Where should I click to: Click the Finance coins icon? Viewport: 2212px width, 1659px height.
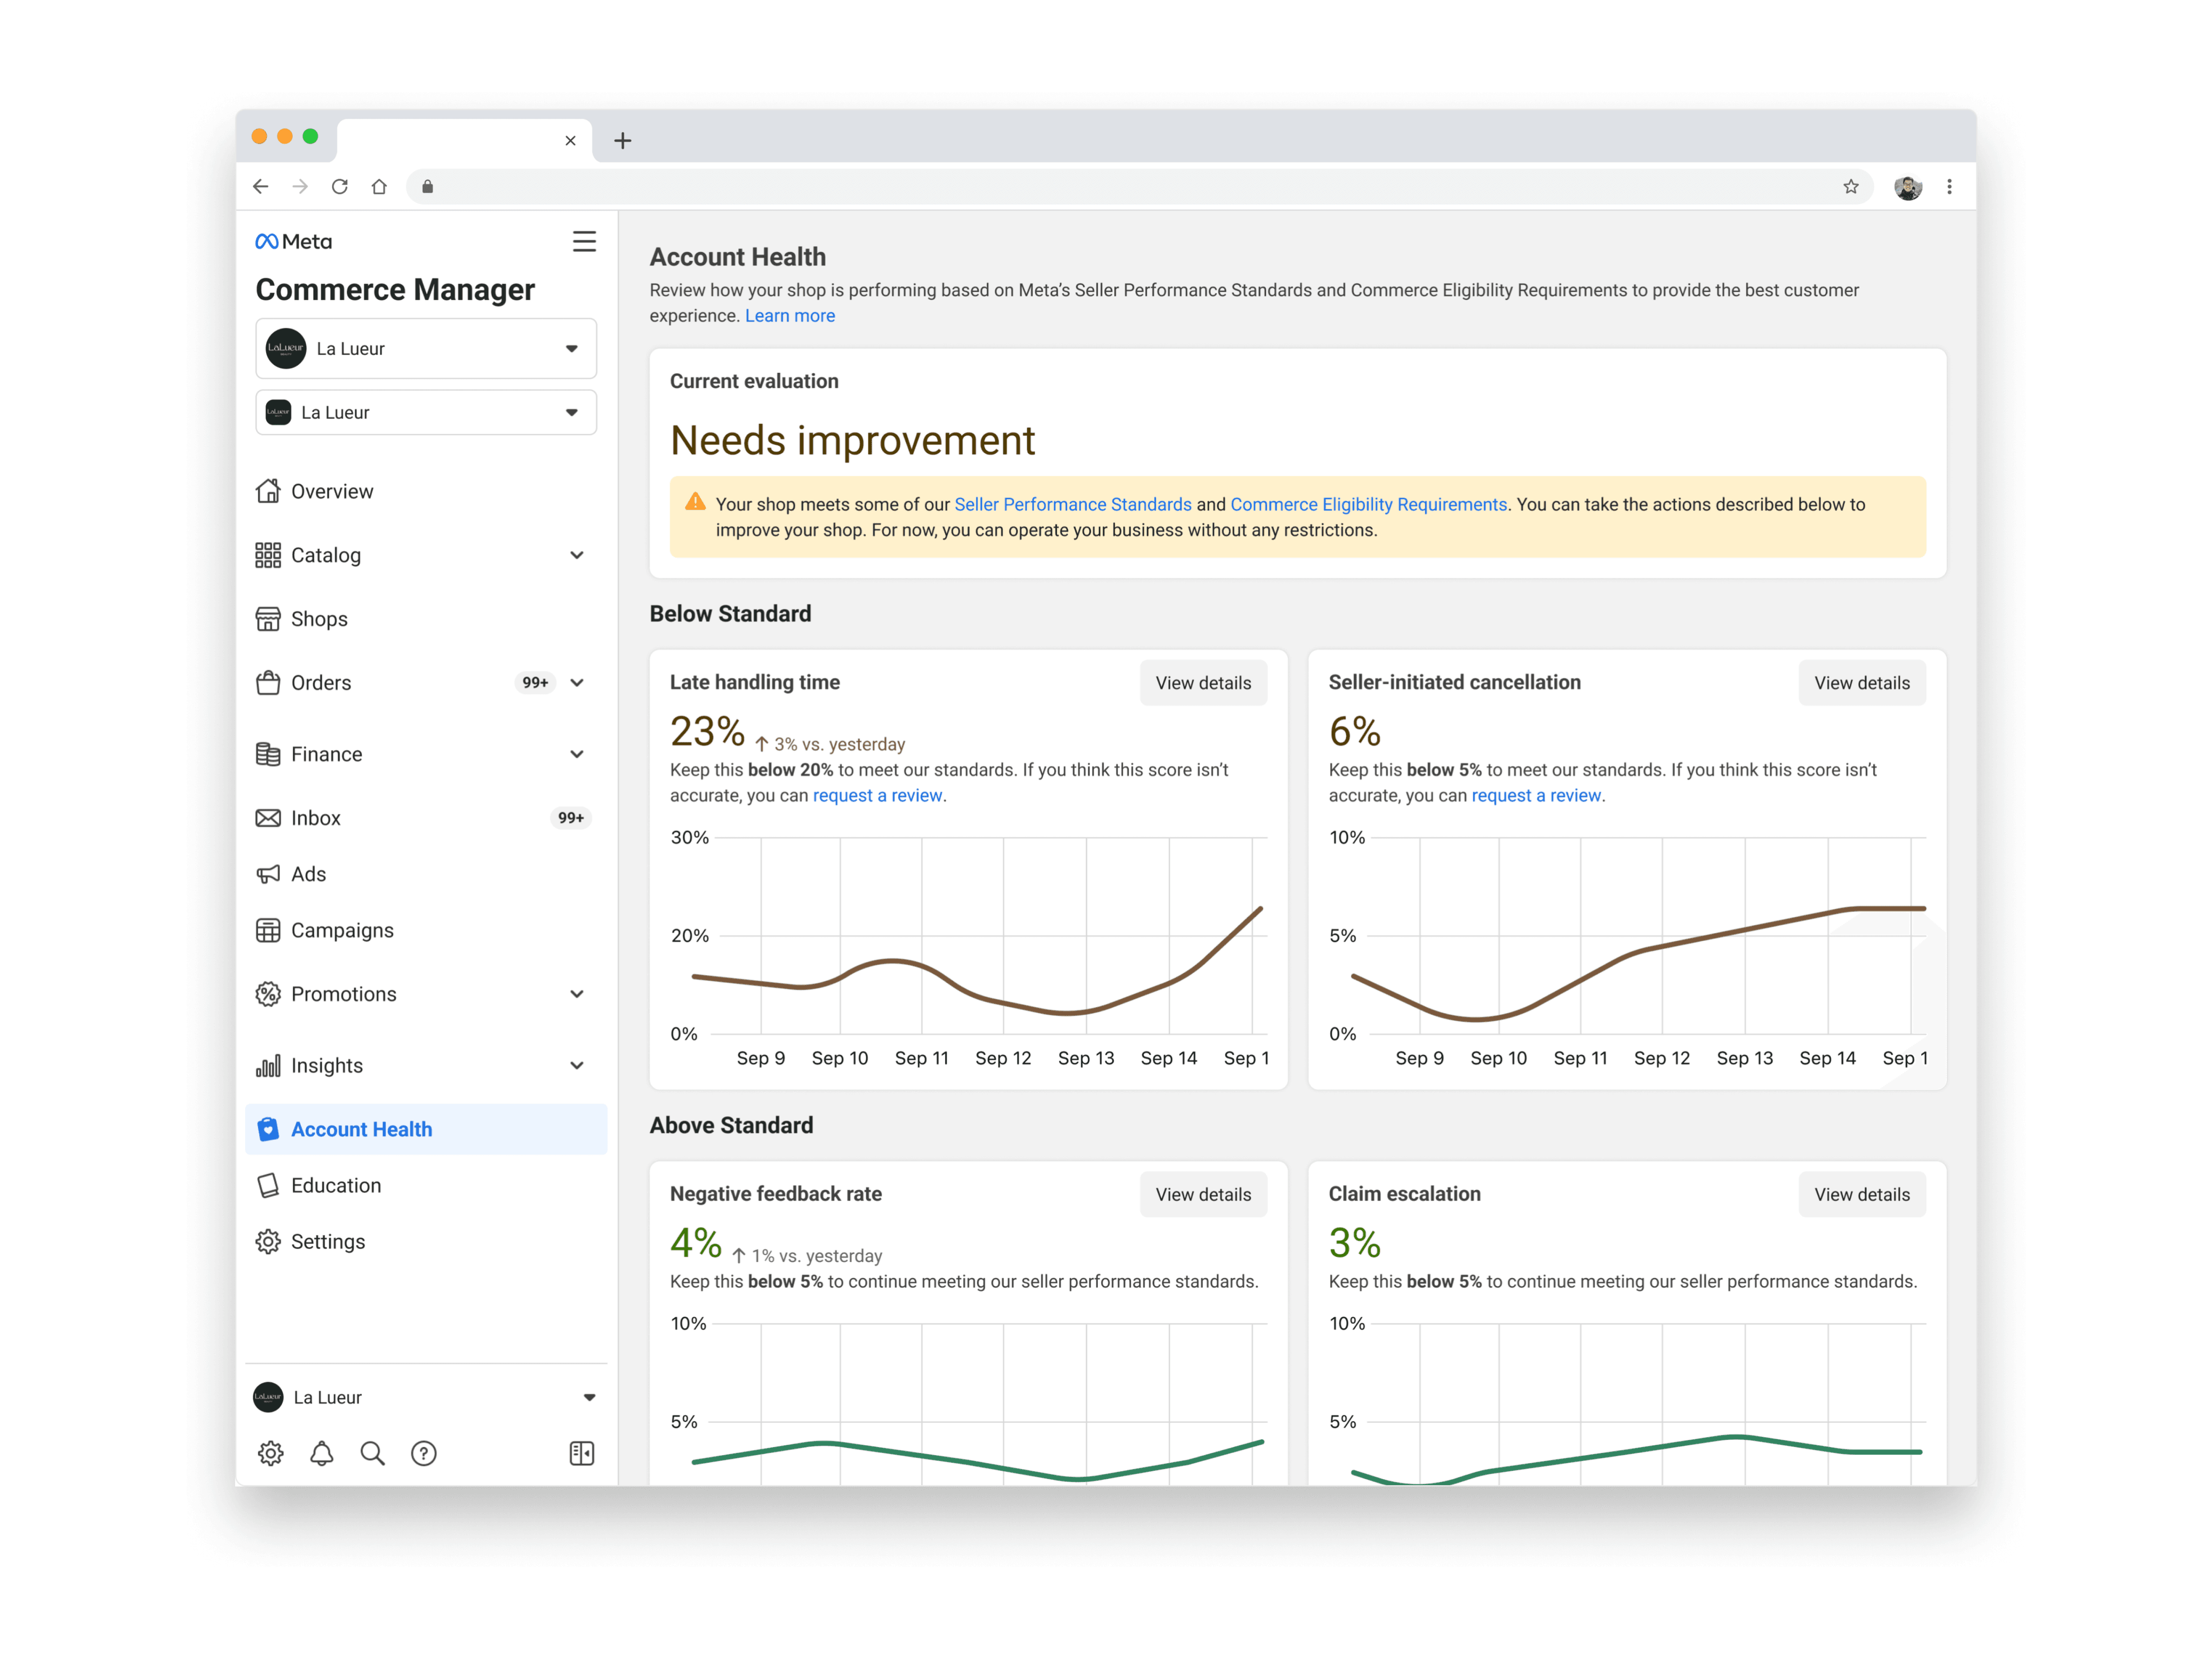click(268, 754)
